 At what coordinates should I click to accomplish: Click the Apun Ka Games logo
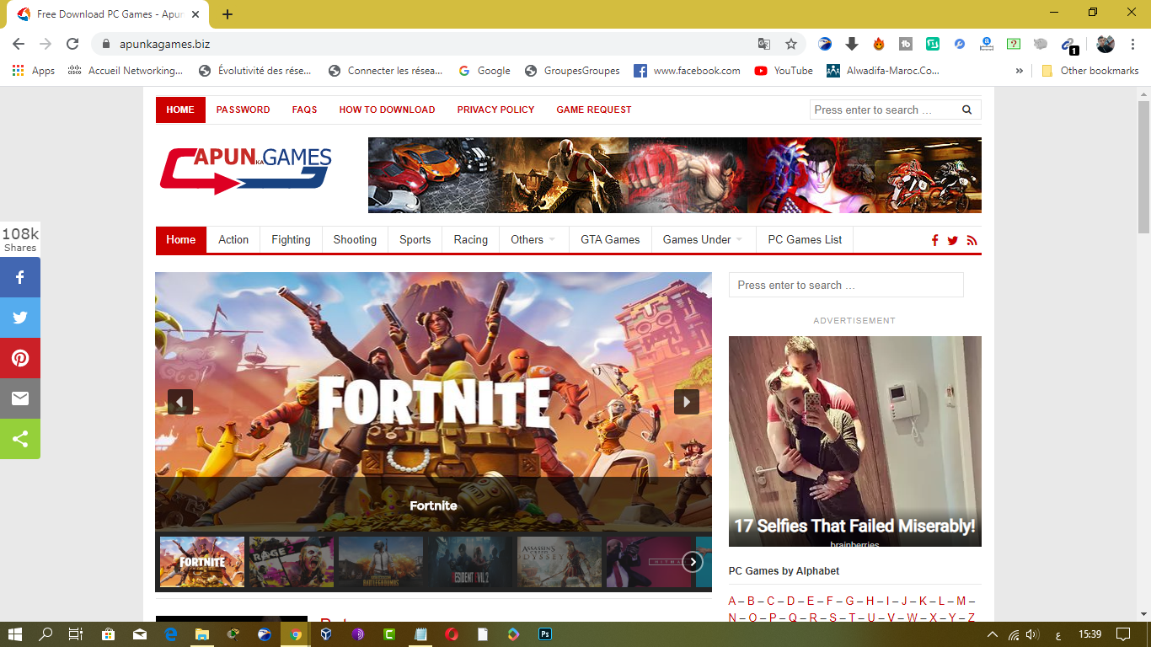(x=245, y=170)
